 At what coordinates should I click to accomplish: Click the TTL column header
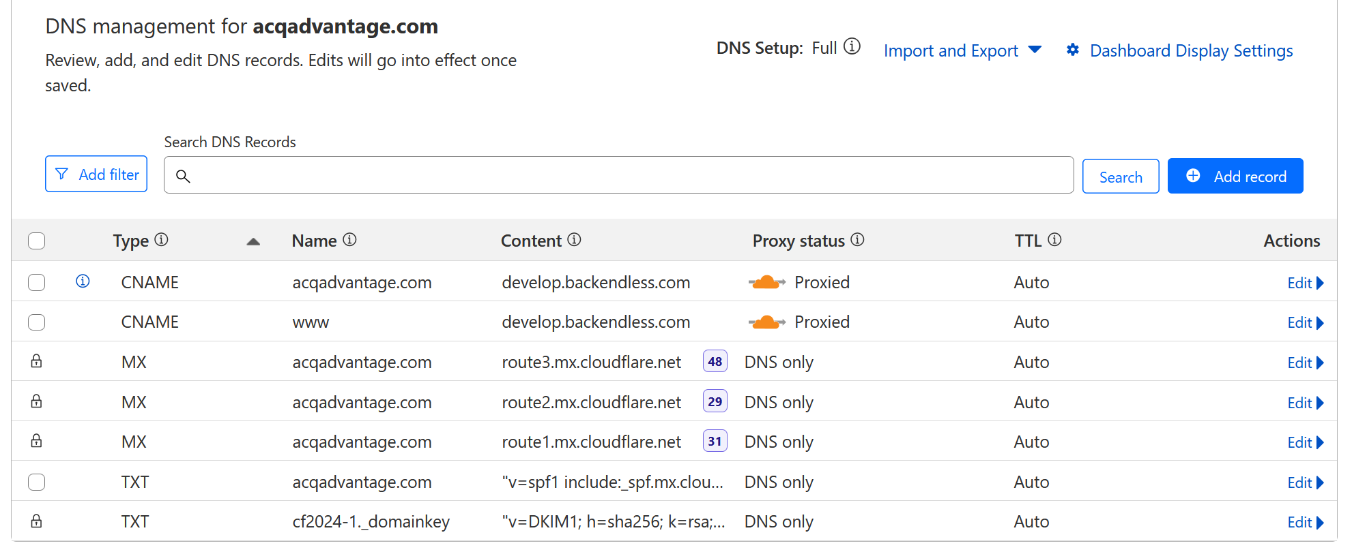(1028, 241)
